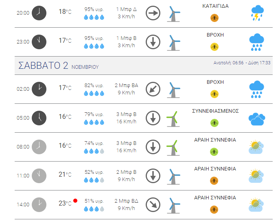Click the yellow mosquito badge at 02:00

coord(214,94)
